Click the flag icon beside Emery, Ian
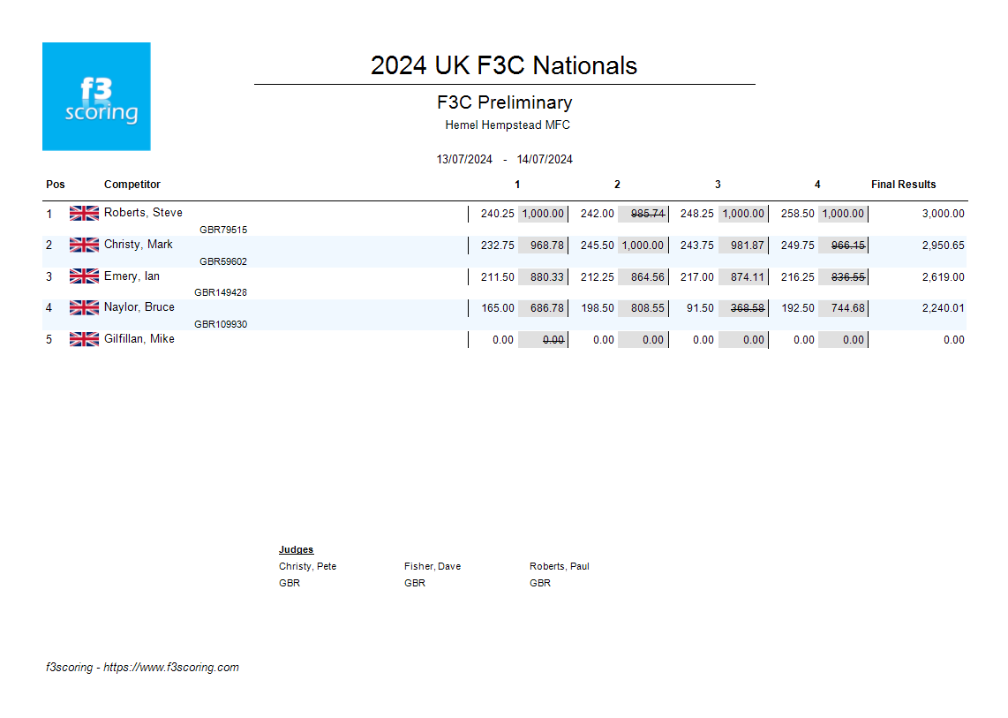The width and height of the screenshot is (1008, 718). (x=84, y=276)
